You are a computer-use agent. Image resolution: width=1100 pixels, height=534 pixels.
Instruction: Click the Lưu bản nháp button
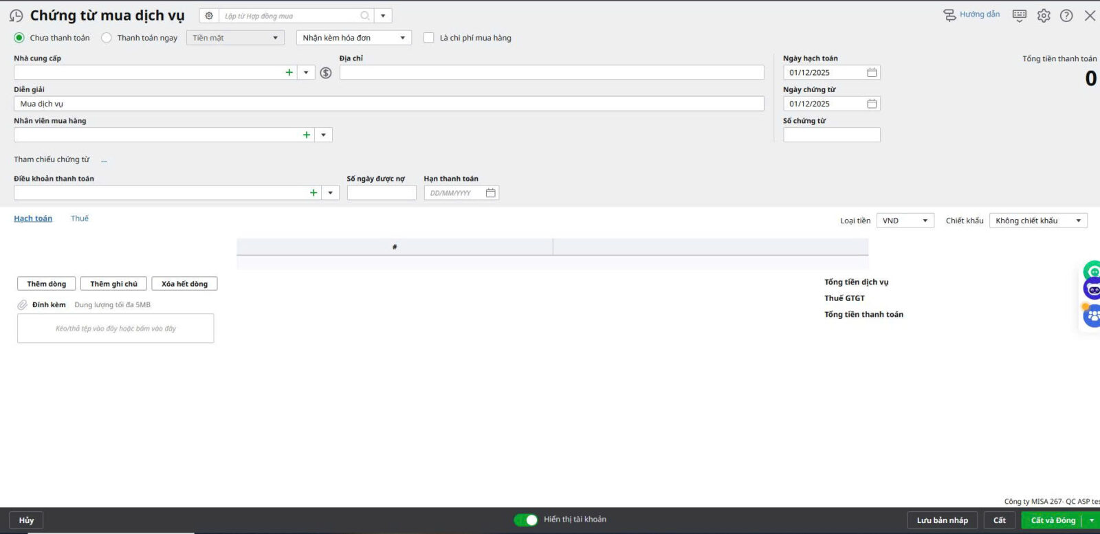(942, 520)
